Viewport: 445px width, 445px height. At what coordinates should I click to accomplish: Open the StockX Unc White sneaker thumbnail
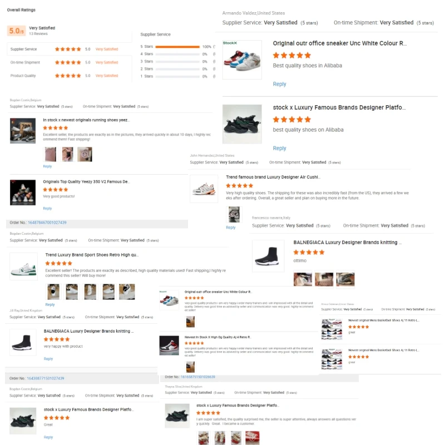(x=242, y=60)
